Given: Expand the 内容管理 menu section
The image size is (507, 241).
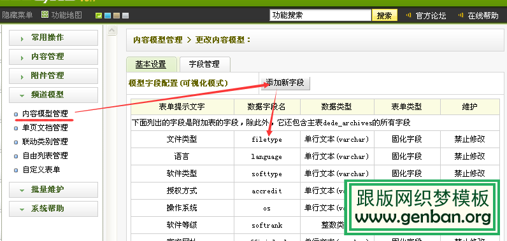Looking at the screenshot, I should (54, 57).
